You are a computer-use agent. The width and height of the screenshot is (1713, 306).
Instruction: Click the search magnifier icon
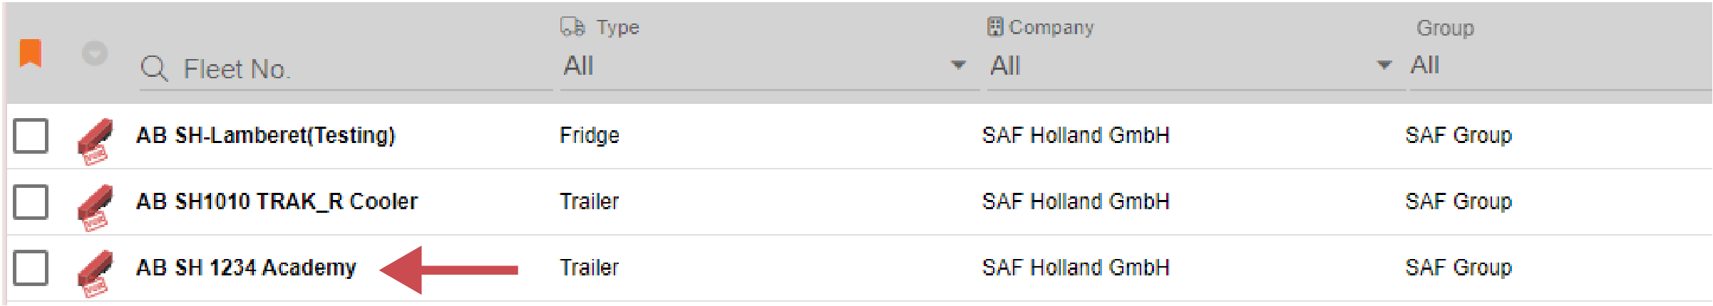154,69
